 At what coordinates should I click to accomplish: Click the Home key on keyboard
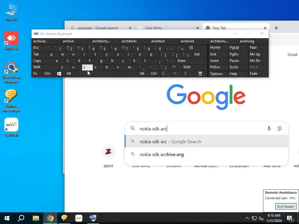pos(218,48)
